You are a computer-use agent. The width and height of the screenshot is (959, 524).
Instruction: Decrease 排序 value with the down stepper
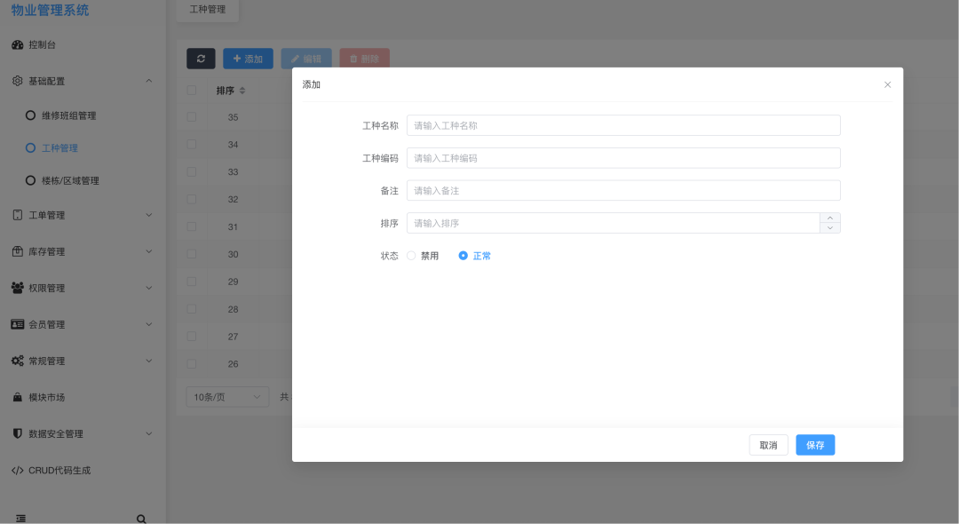coord(830,228)
